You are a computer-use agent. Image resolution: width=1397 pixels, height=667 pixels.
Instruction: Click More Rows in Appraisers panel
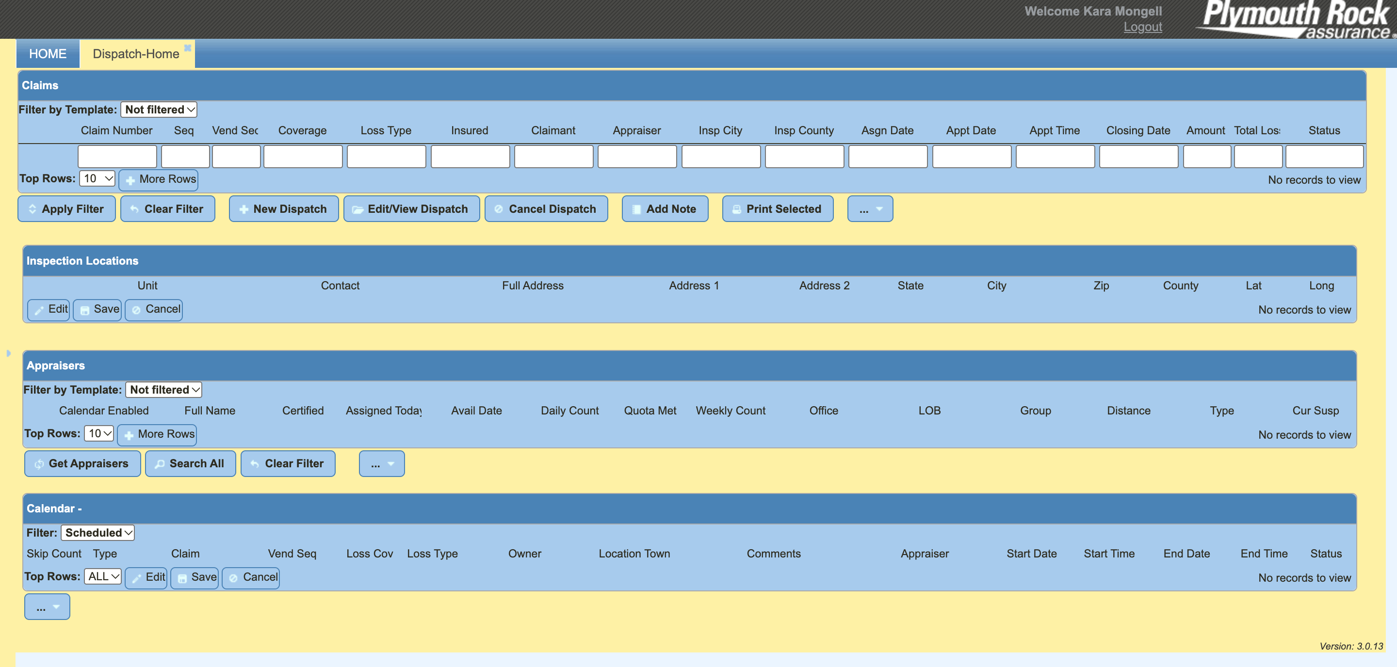click(x=157, y=434)
